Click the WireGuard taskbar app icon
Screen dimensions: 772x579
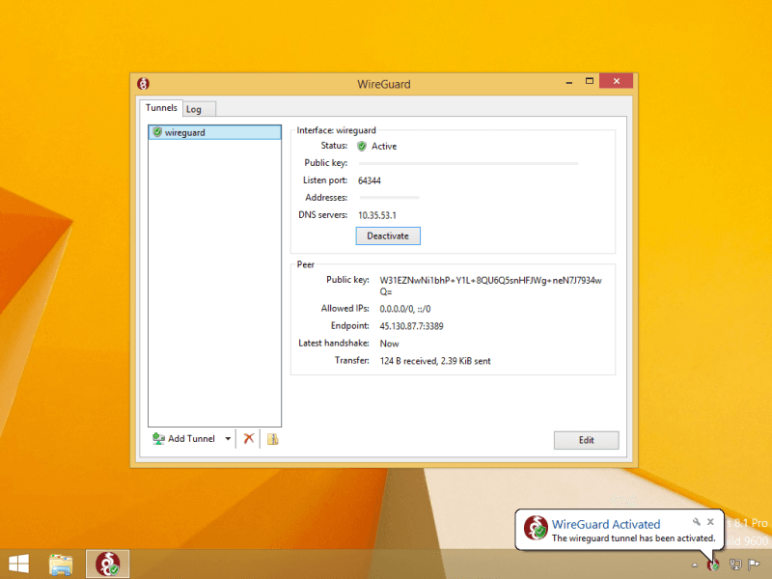point(107,564)
